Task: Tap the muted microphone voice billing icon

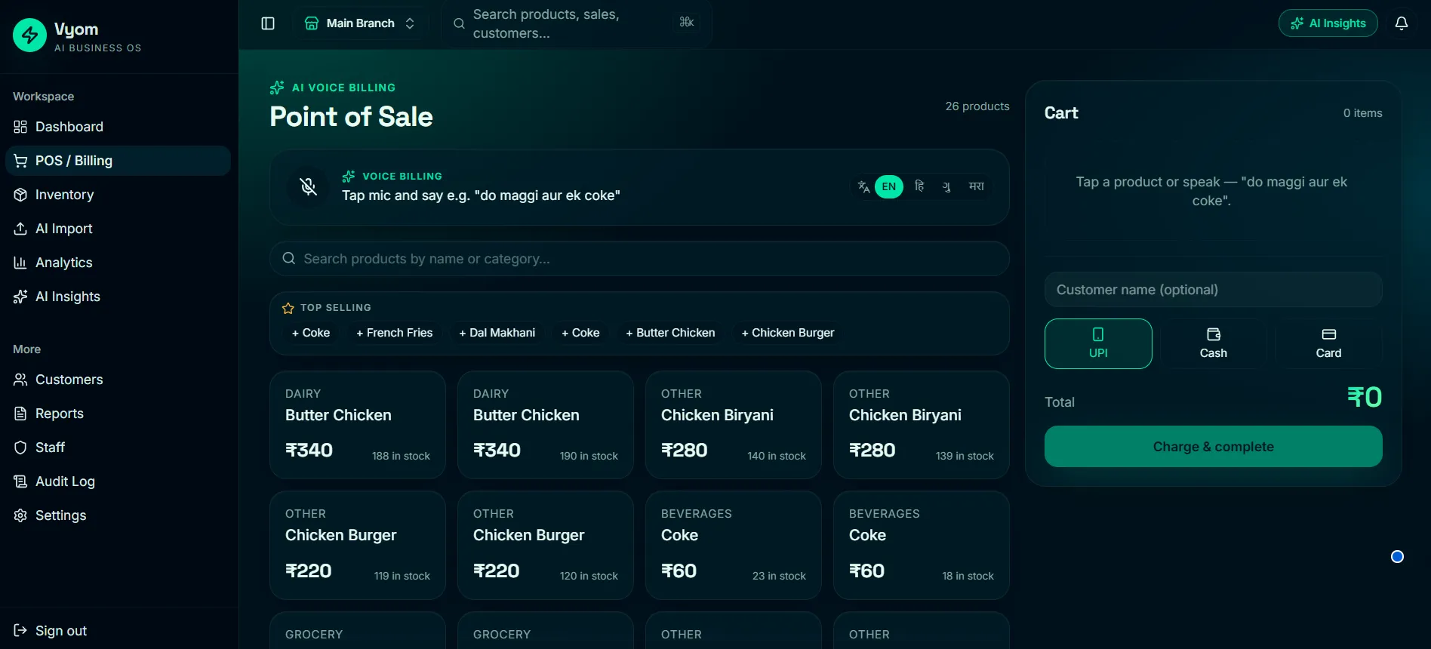Action: 308,186
